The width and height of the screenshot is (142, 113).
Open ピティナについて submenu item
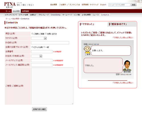tap(11, 15)
